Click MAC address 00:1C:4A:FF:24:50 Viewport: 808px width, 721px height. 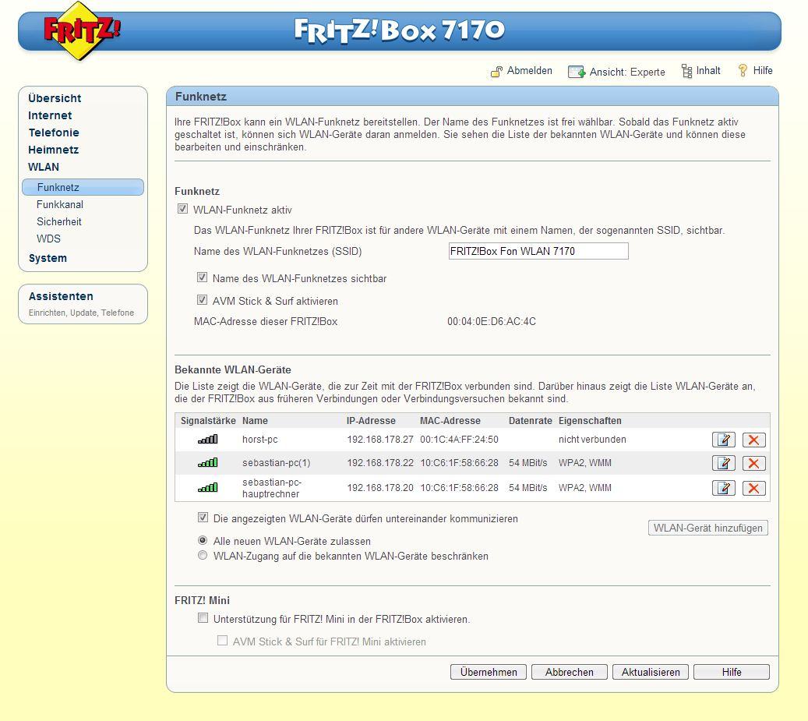[x=459, y=440]
